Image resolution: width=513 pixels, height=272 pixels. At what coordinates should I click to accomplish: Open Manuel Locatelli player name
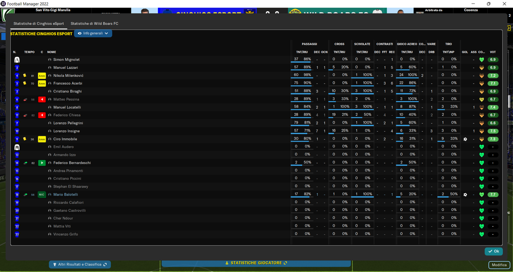tap(67, 107)
